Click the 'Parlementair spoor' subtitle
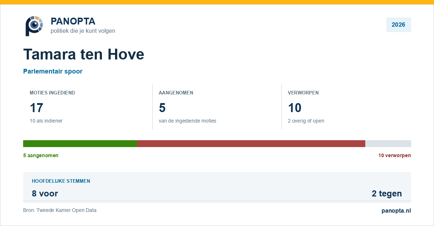 [53, 71]
